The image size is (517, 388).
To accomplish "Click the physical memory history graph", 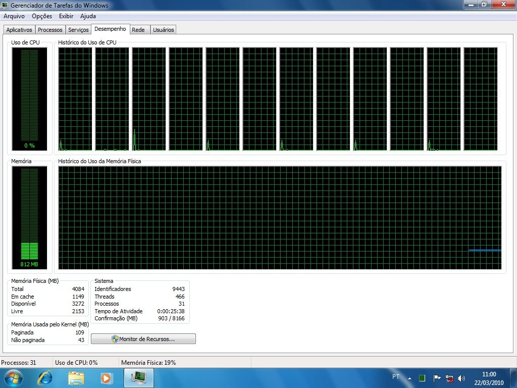I will [x=280, y=218].
